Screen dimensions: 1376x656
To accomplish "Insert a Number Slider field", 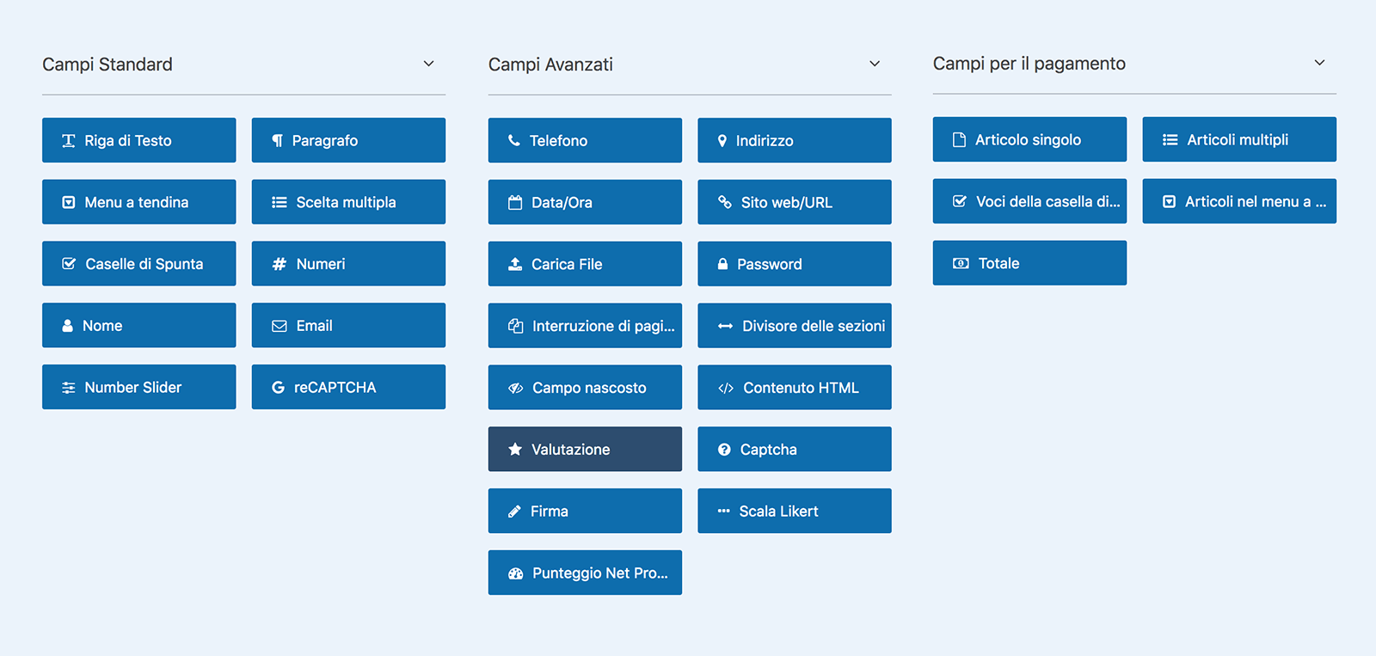I will pyautogui.click(x=138, y=388).
